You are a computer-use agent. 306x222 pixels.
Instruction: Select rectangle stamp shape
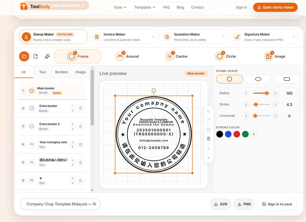[x=287, y=79]
